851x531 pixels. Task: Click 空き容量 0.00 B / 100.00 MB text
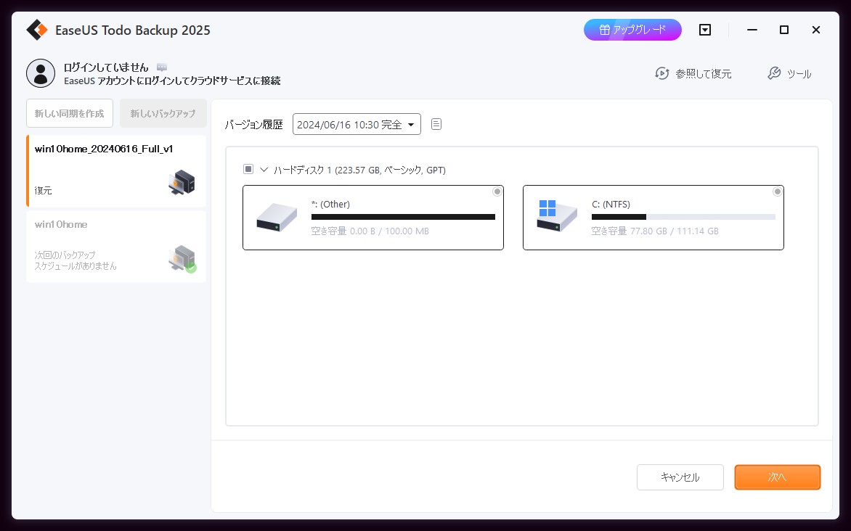(370, 231)
